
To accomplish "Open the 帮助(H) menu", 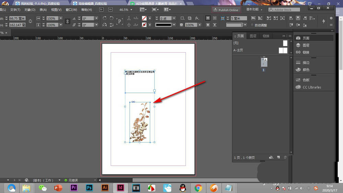I will (x=87, y=10).
